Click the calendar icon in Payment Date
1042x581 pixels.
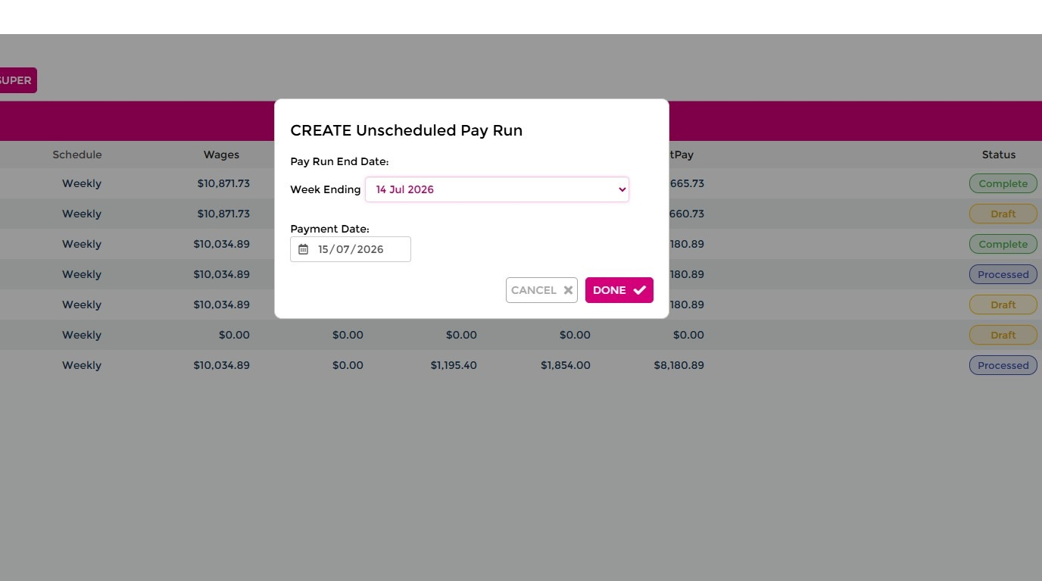(x=303, y=249)
